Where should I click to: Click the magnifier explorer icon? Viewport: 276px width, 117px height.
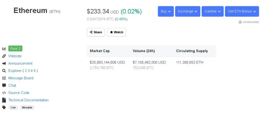(x=4, y=71)
